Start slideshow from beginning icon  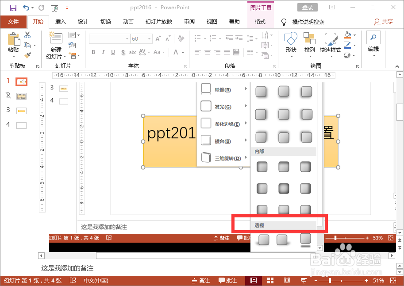54,8
